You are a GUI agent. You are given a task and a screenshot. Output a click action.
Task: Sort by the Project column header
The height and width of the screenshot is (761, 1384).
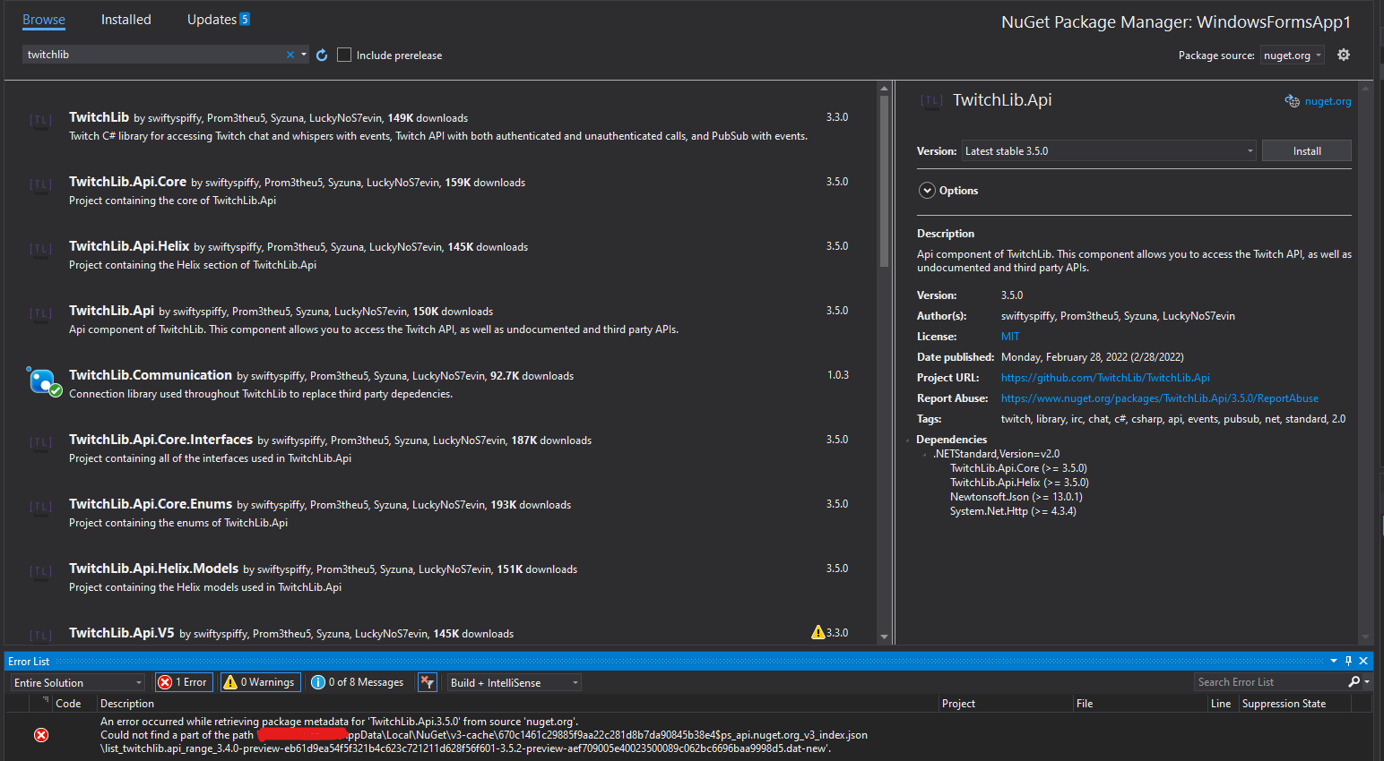[x=1005, y=704]
